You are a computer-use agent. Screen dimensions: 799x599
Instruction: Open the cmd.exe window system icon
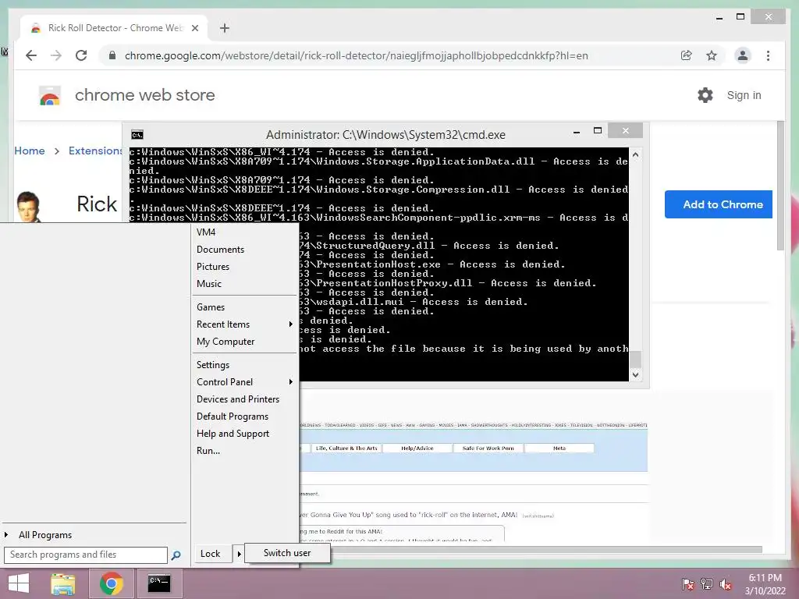(137, 135)
